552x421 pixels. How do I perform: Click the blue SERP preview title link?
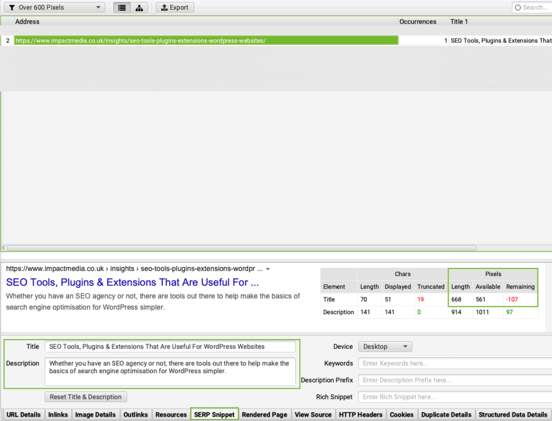133,282
